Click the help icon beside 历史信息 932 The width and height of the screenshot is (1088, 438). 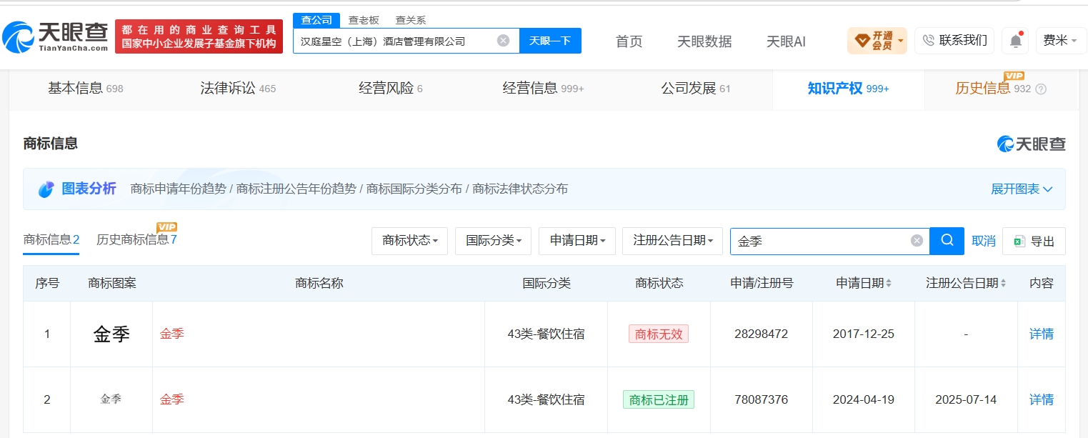[1041, 89]
